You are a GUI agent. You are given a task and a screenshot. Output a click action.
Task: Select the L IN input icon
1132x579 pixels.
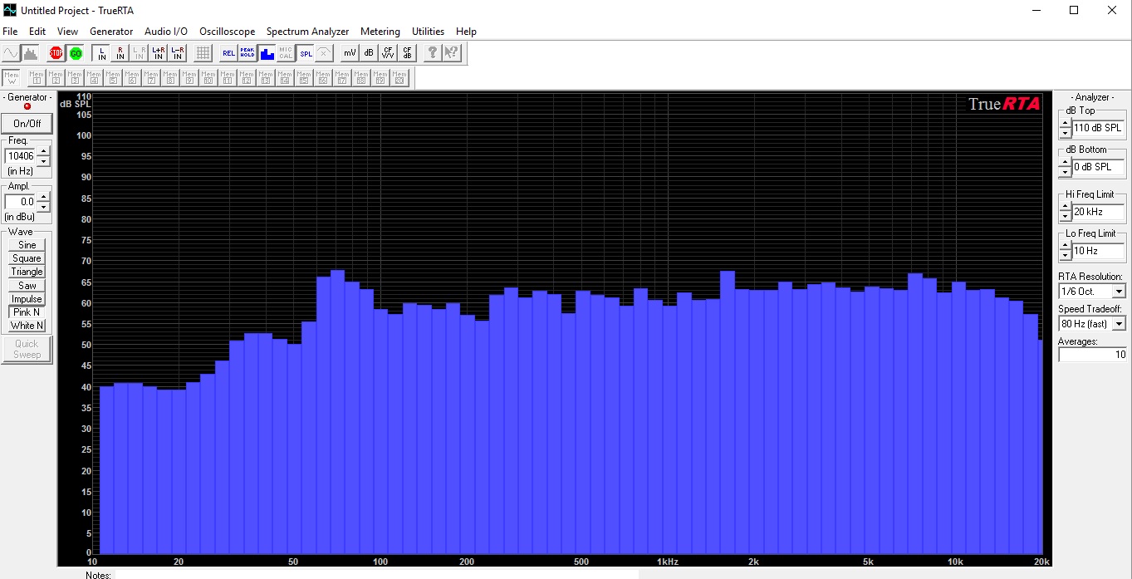(102, 53)
